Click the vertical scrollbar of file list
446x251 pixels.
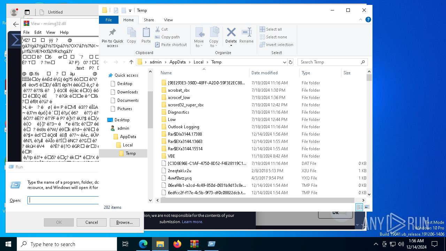(x=369, y=78)
